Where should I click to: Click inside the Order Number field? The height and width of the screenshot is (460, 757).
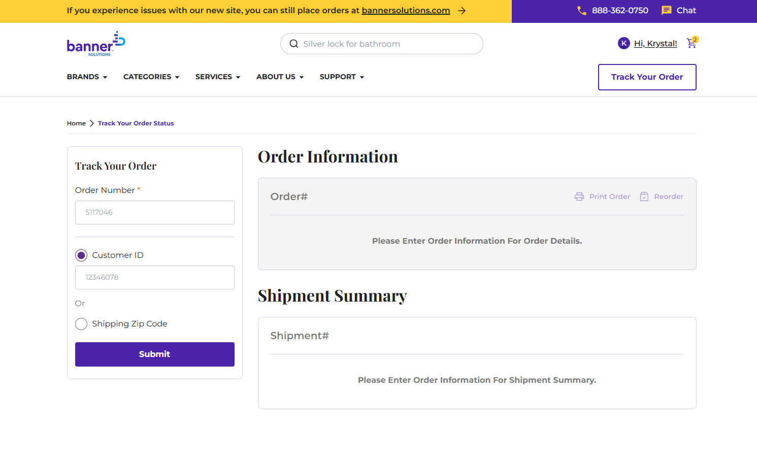click(x=154, y=212)
